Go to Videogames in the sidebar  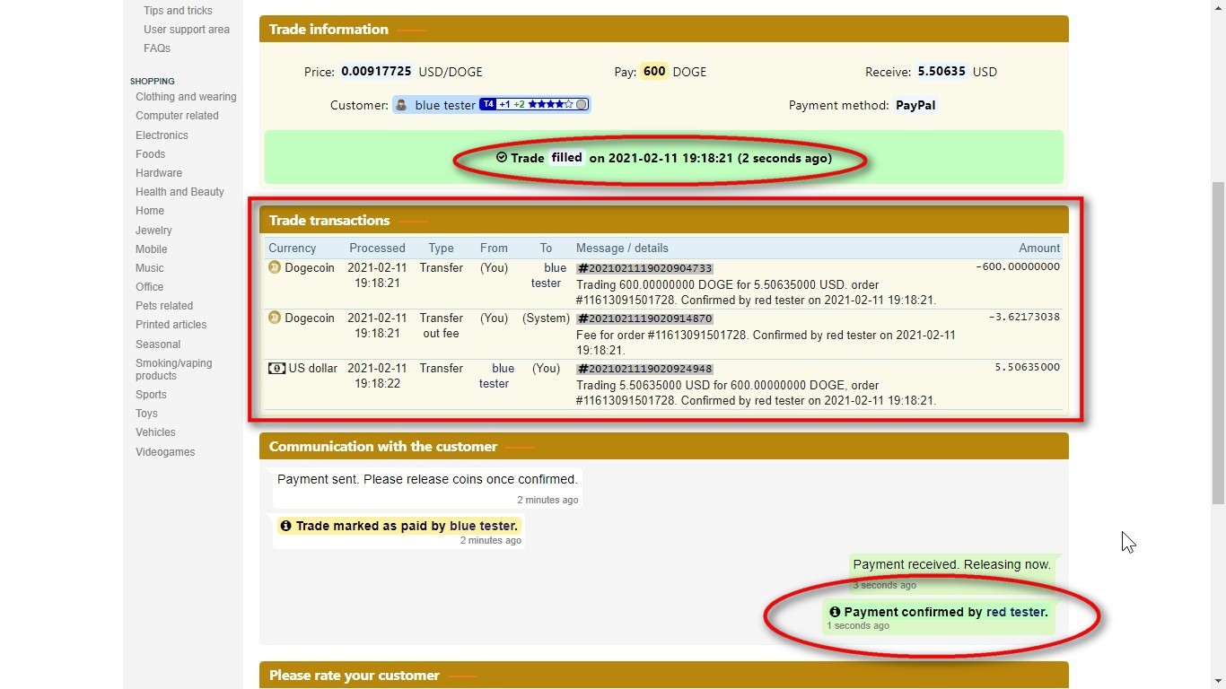click(165, 452)
